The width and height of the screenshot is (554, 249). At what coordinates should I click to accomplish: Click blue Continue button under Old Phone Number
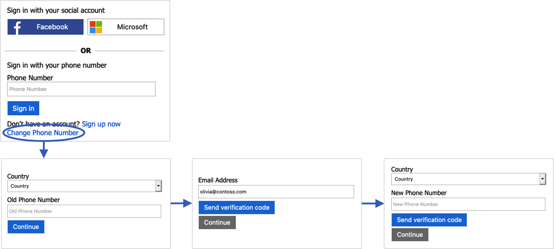click(26, 227)
